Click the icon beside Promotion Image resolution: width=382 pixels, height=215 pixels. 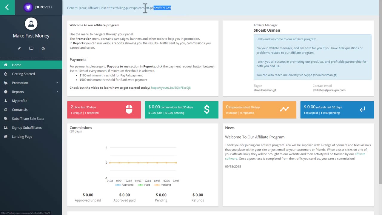pyautogui.click(x=6, y=83)
